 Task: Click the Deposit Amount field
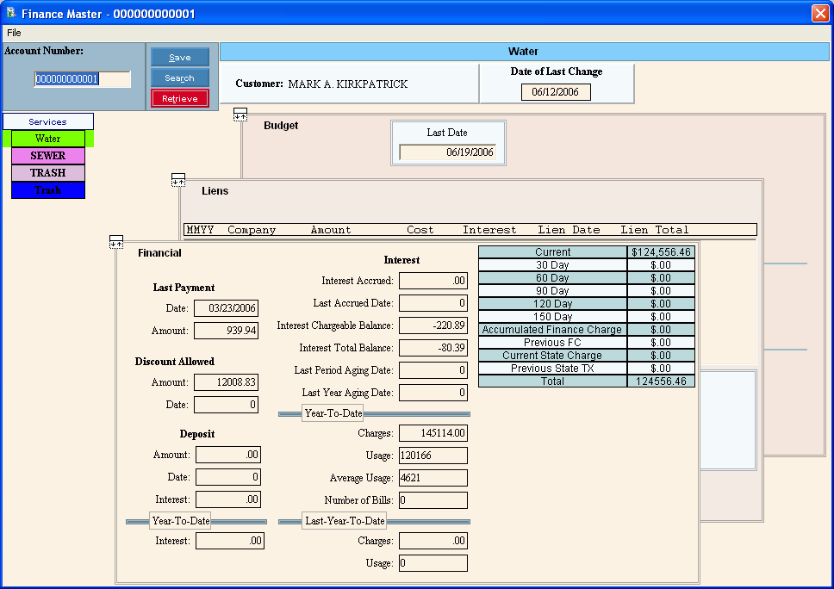click(228, 455)
